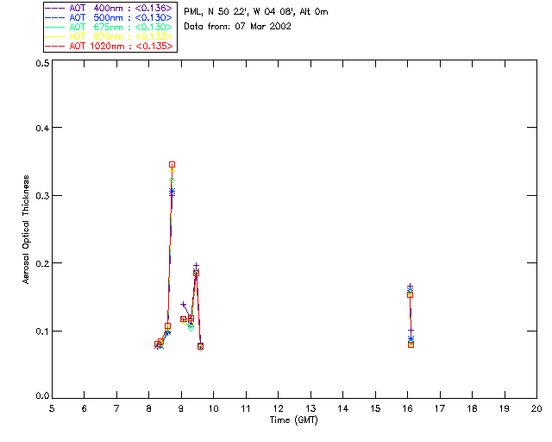
Task: Click the 20 x-axis tick label
Action: pos(536,409)
